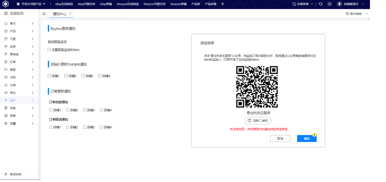
Task: Click the home icon tab
Action: (44, 14)
